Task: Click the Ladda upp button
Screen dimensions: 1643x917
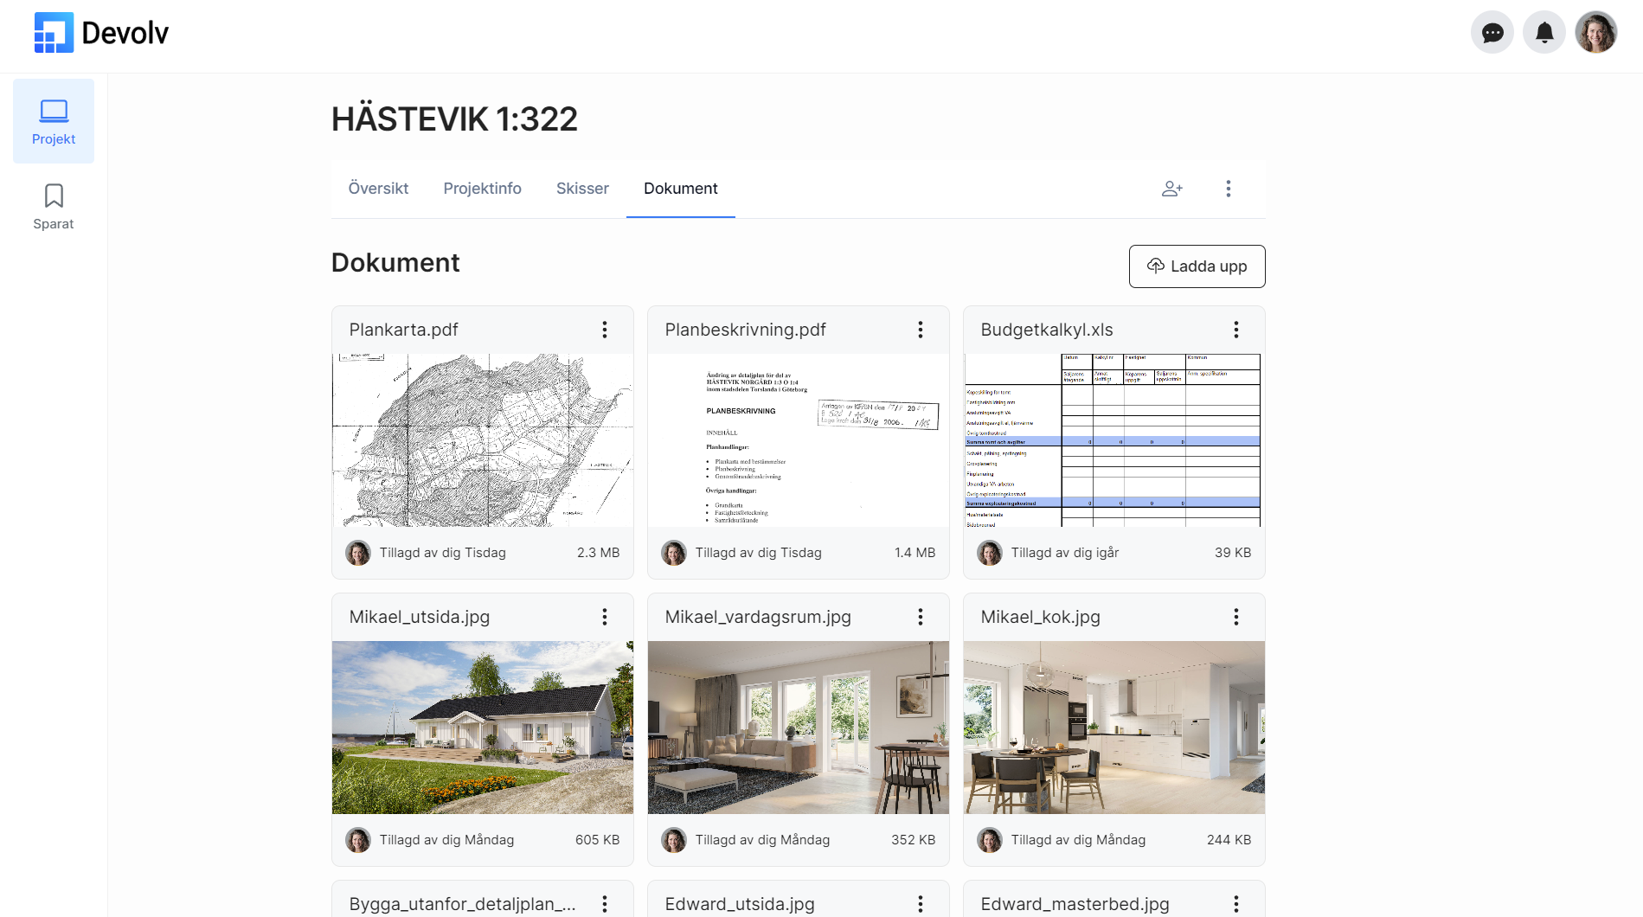Action: [1197, 266]
